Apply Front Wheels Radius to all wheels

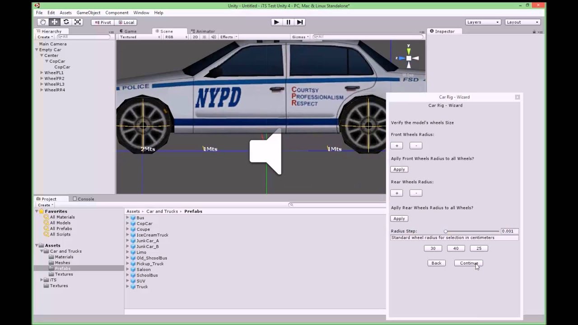click(x=399, y=169)
